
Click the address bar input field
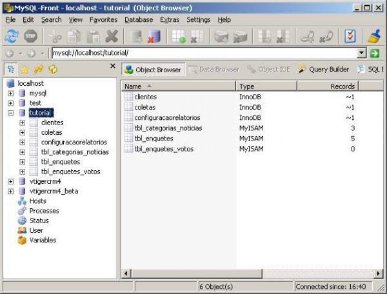pos(204,53)
